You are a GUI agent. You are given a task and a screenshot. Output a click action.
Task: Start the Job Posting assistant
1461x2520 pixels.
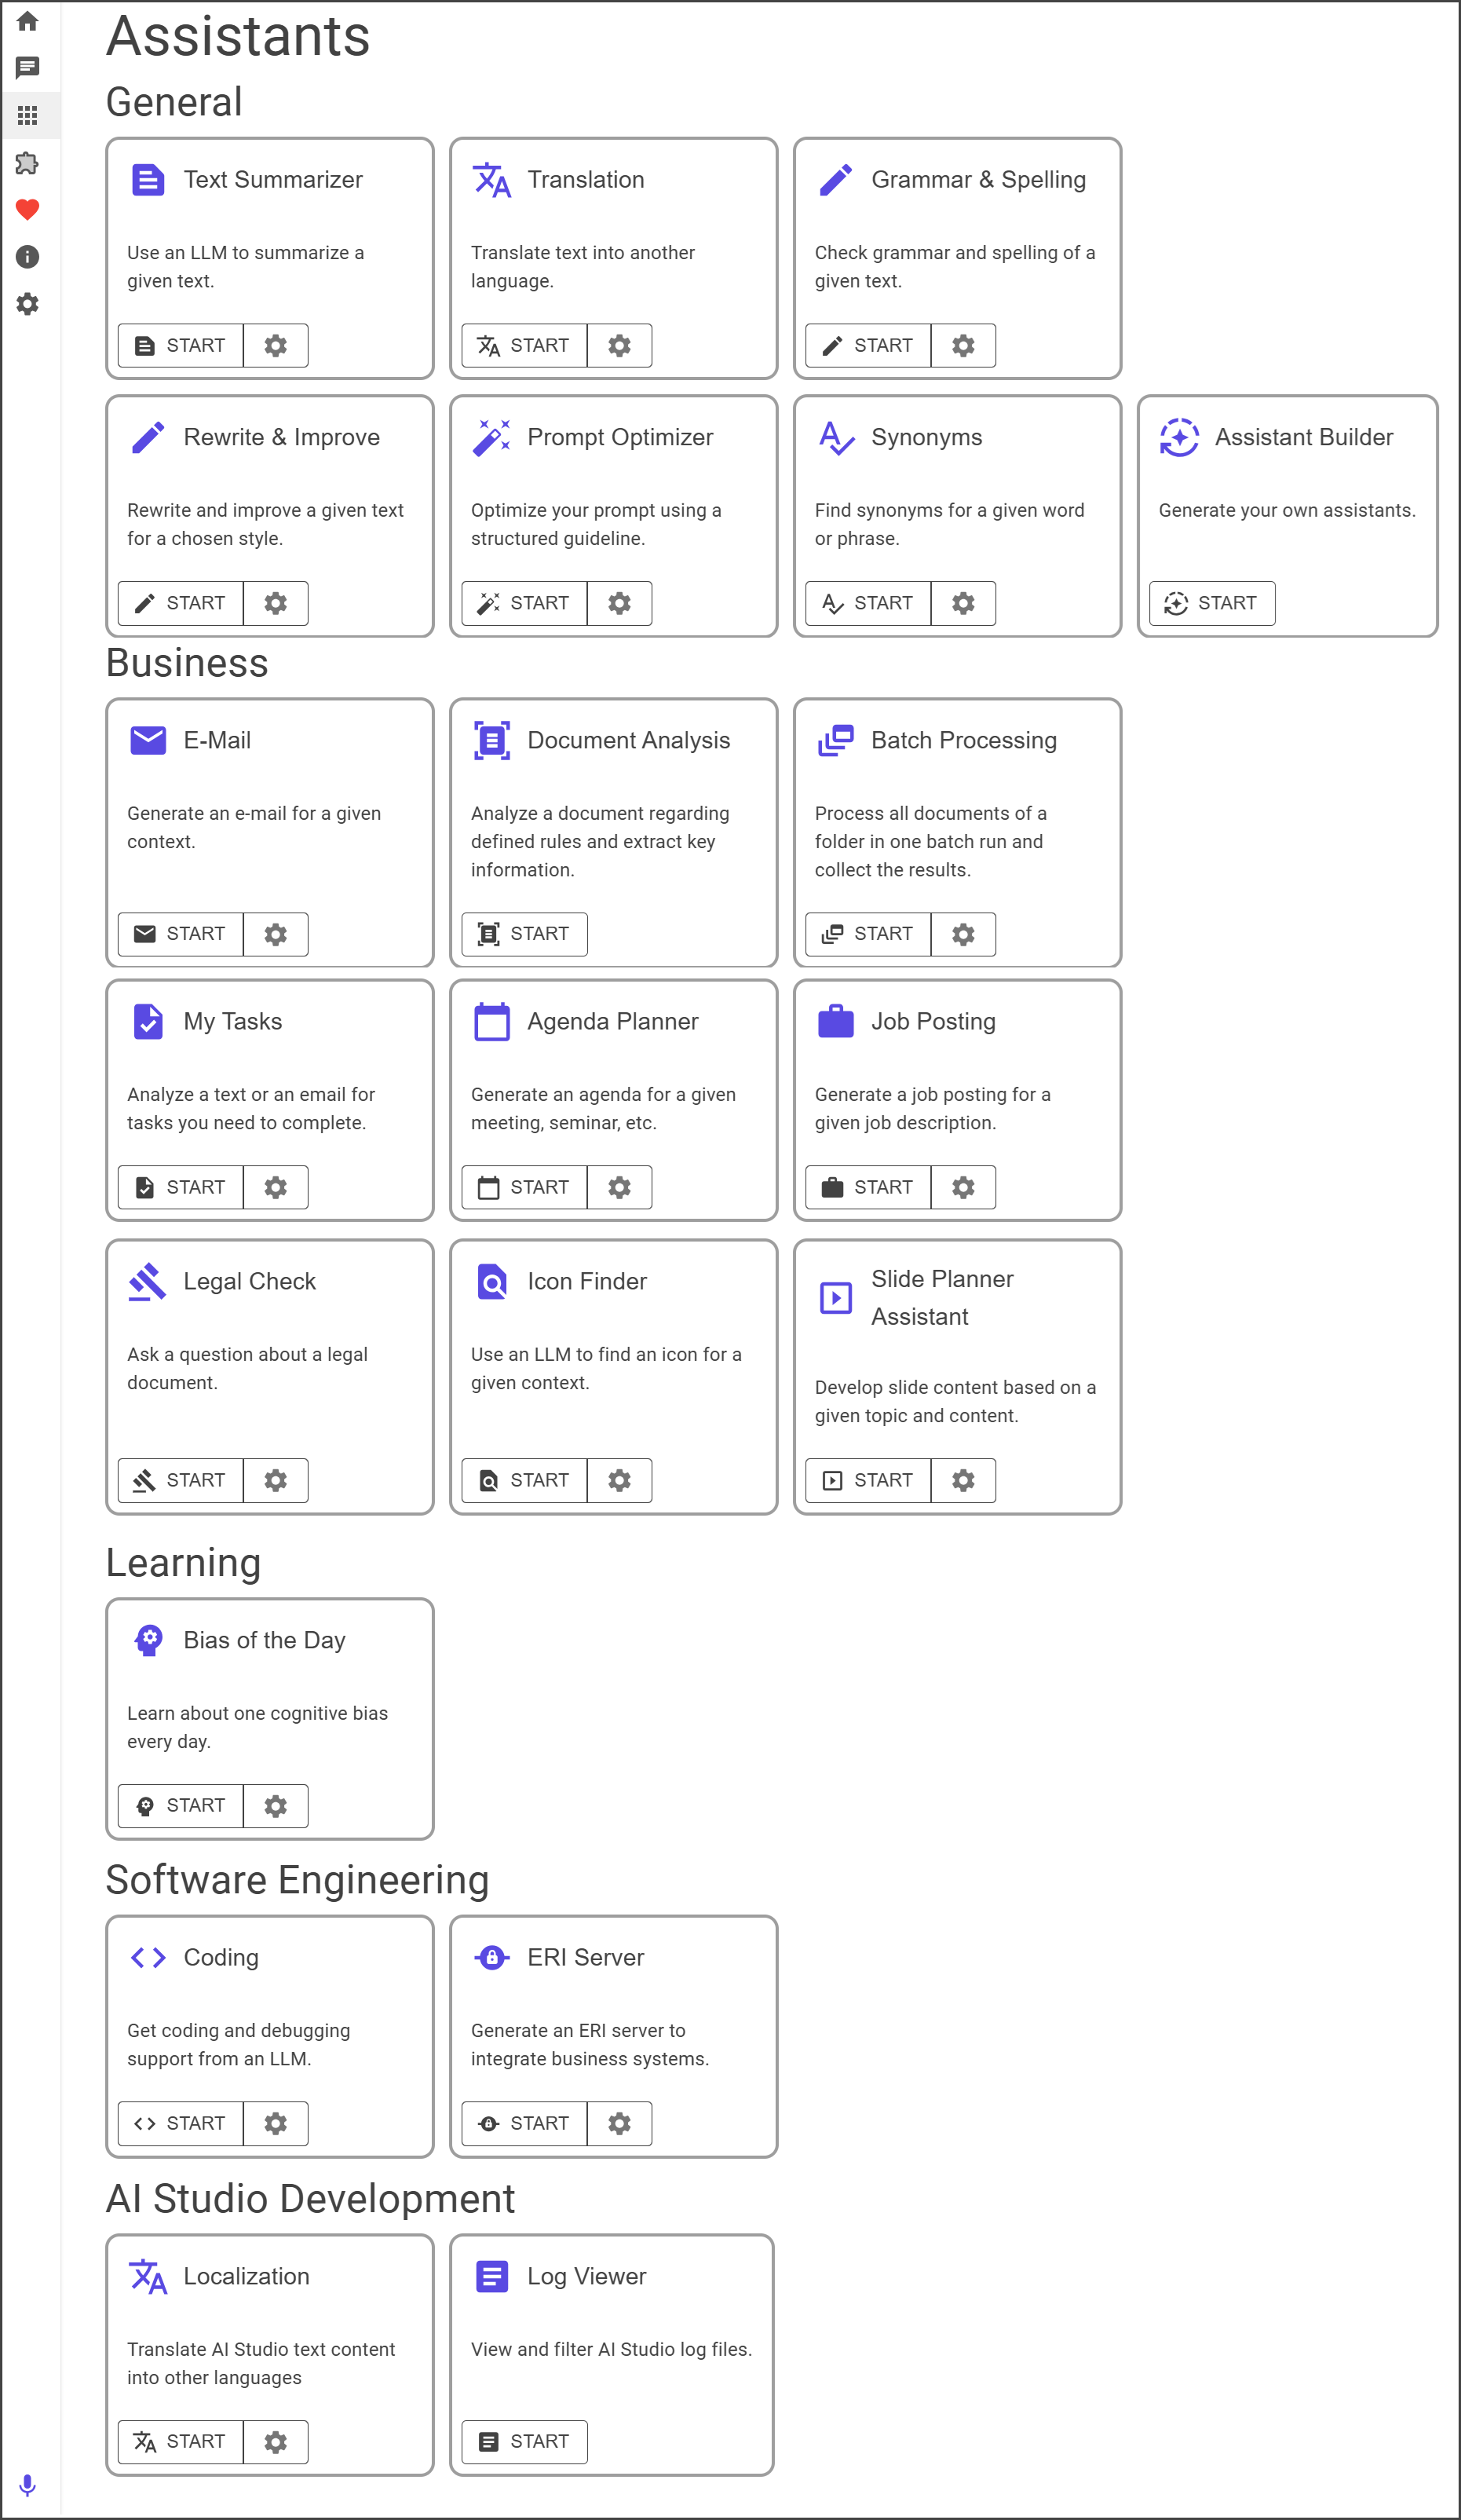tap(868, 1187)
